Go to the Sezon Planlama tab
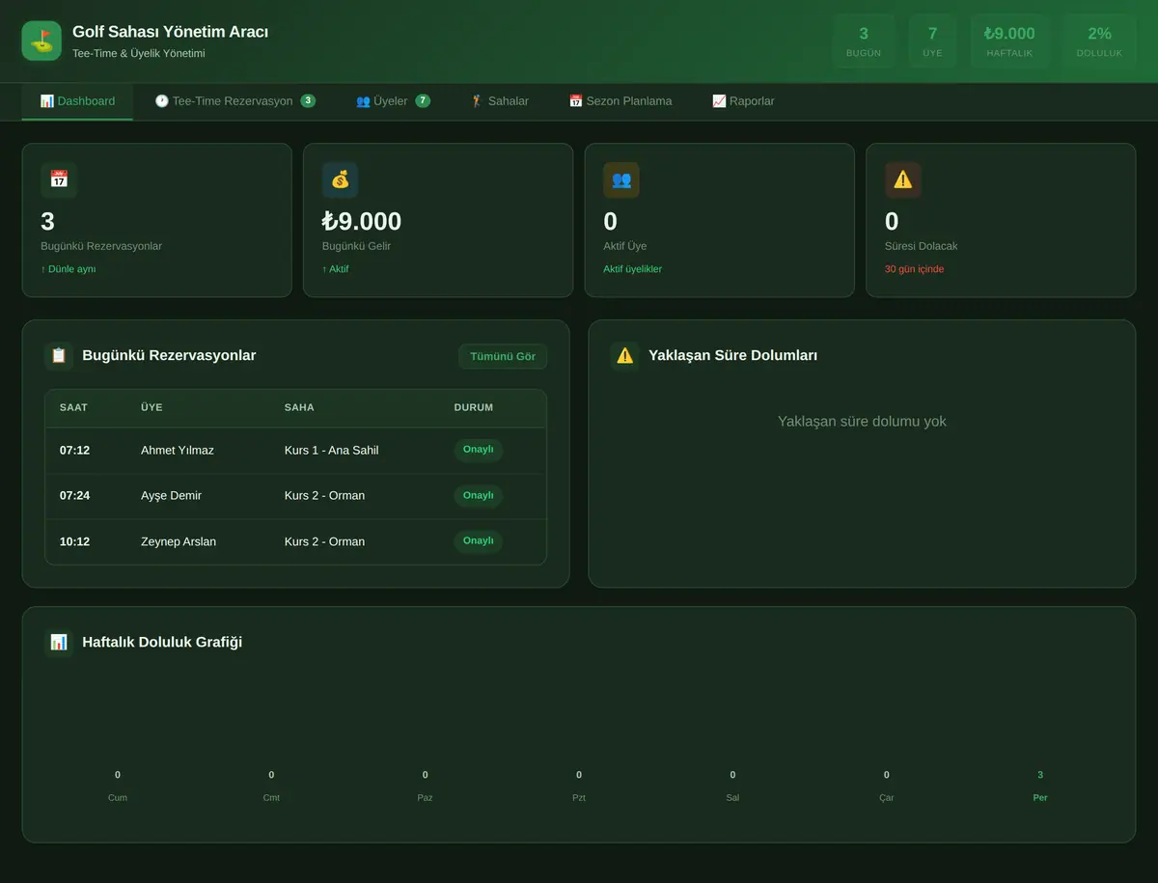The width and height of the screenshot is (1158, 883). point(620,101)
